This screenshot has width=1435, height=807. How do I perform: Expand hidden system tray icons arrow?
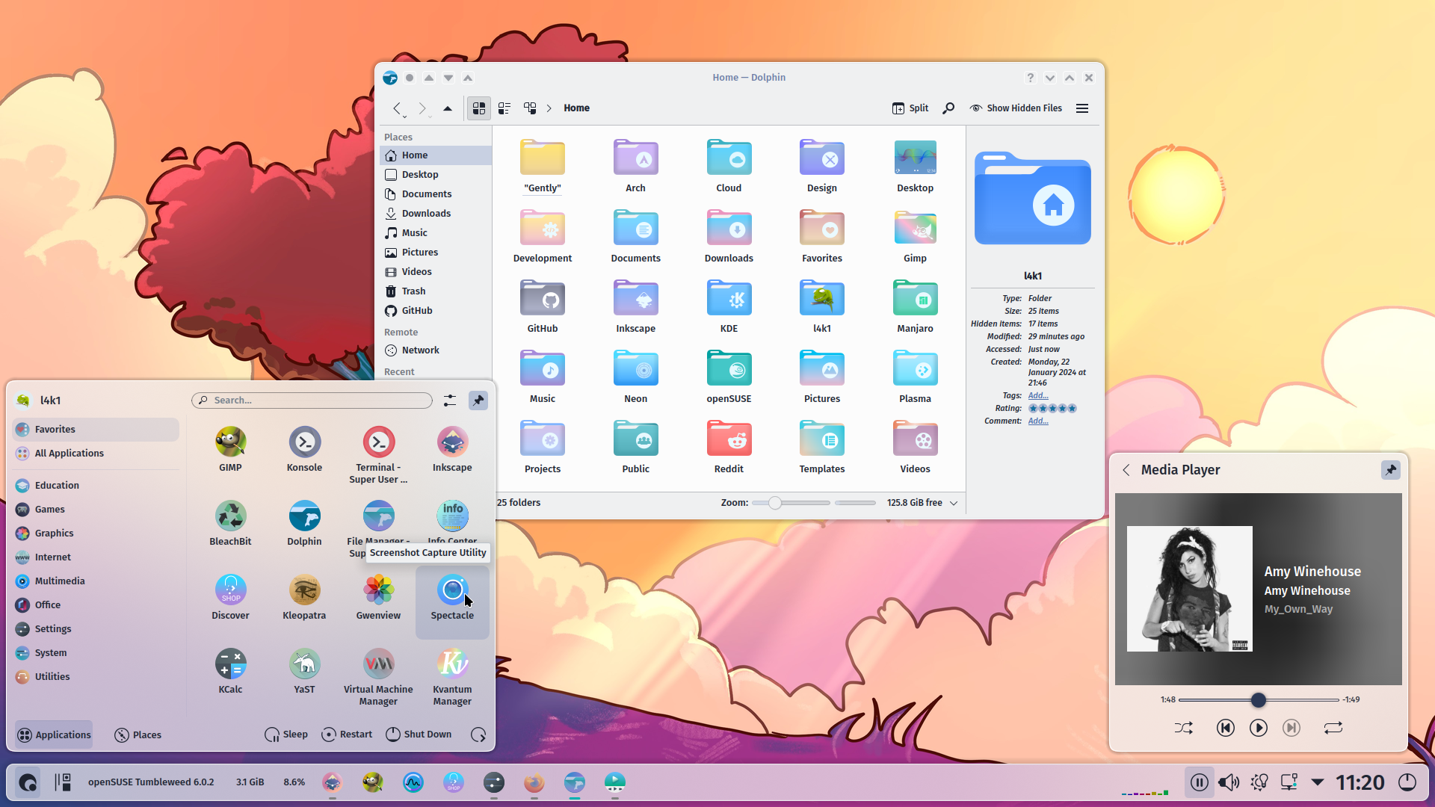click(x=1318, y=782)
